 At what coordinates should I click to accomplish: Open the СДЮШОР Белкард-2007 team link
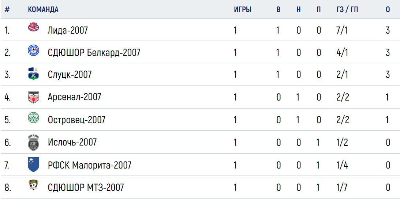point(94,53)
